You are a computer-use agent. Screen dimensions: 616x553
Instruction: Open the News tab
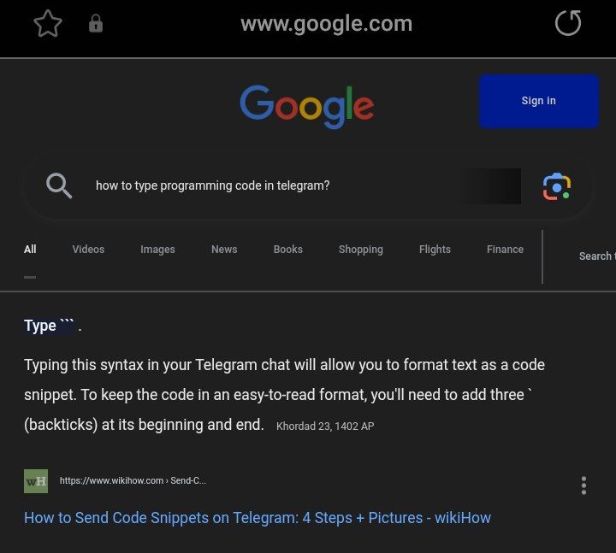224,250
